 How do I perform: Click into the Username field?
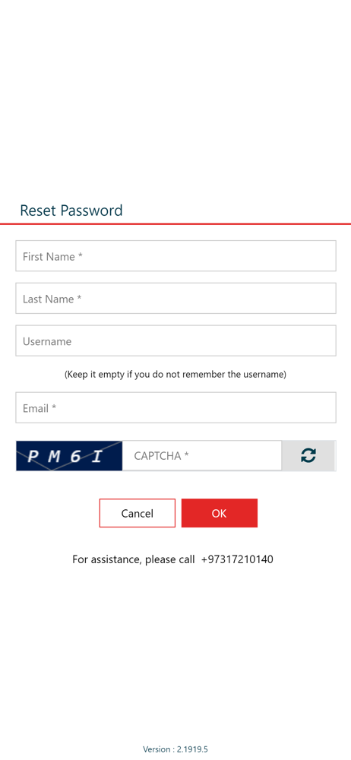coord(175,340)
